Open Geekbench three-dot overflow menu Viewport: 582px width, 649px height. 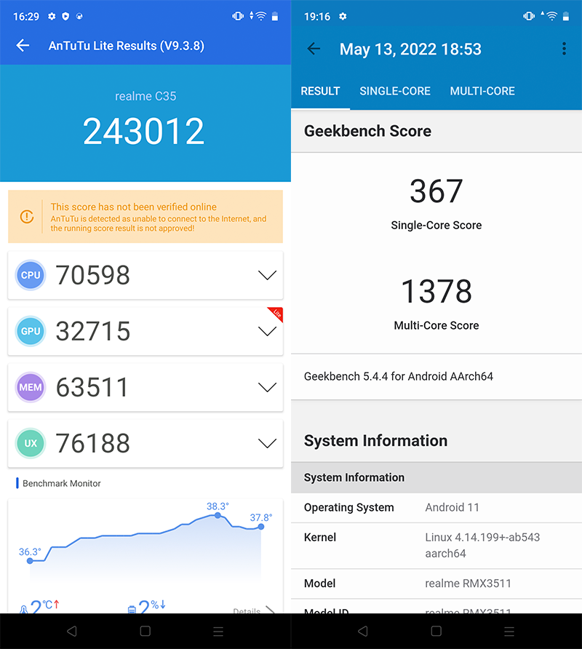(564, 49)
